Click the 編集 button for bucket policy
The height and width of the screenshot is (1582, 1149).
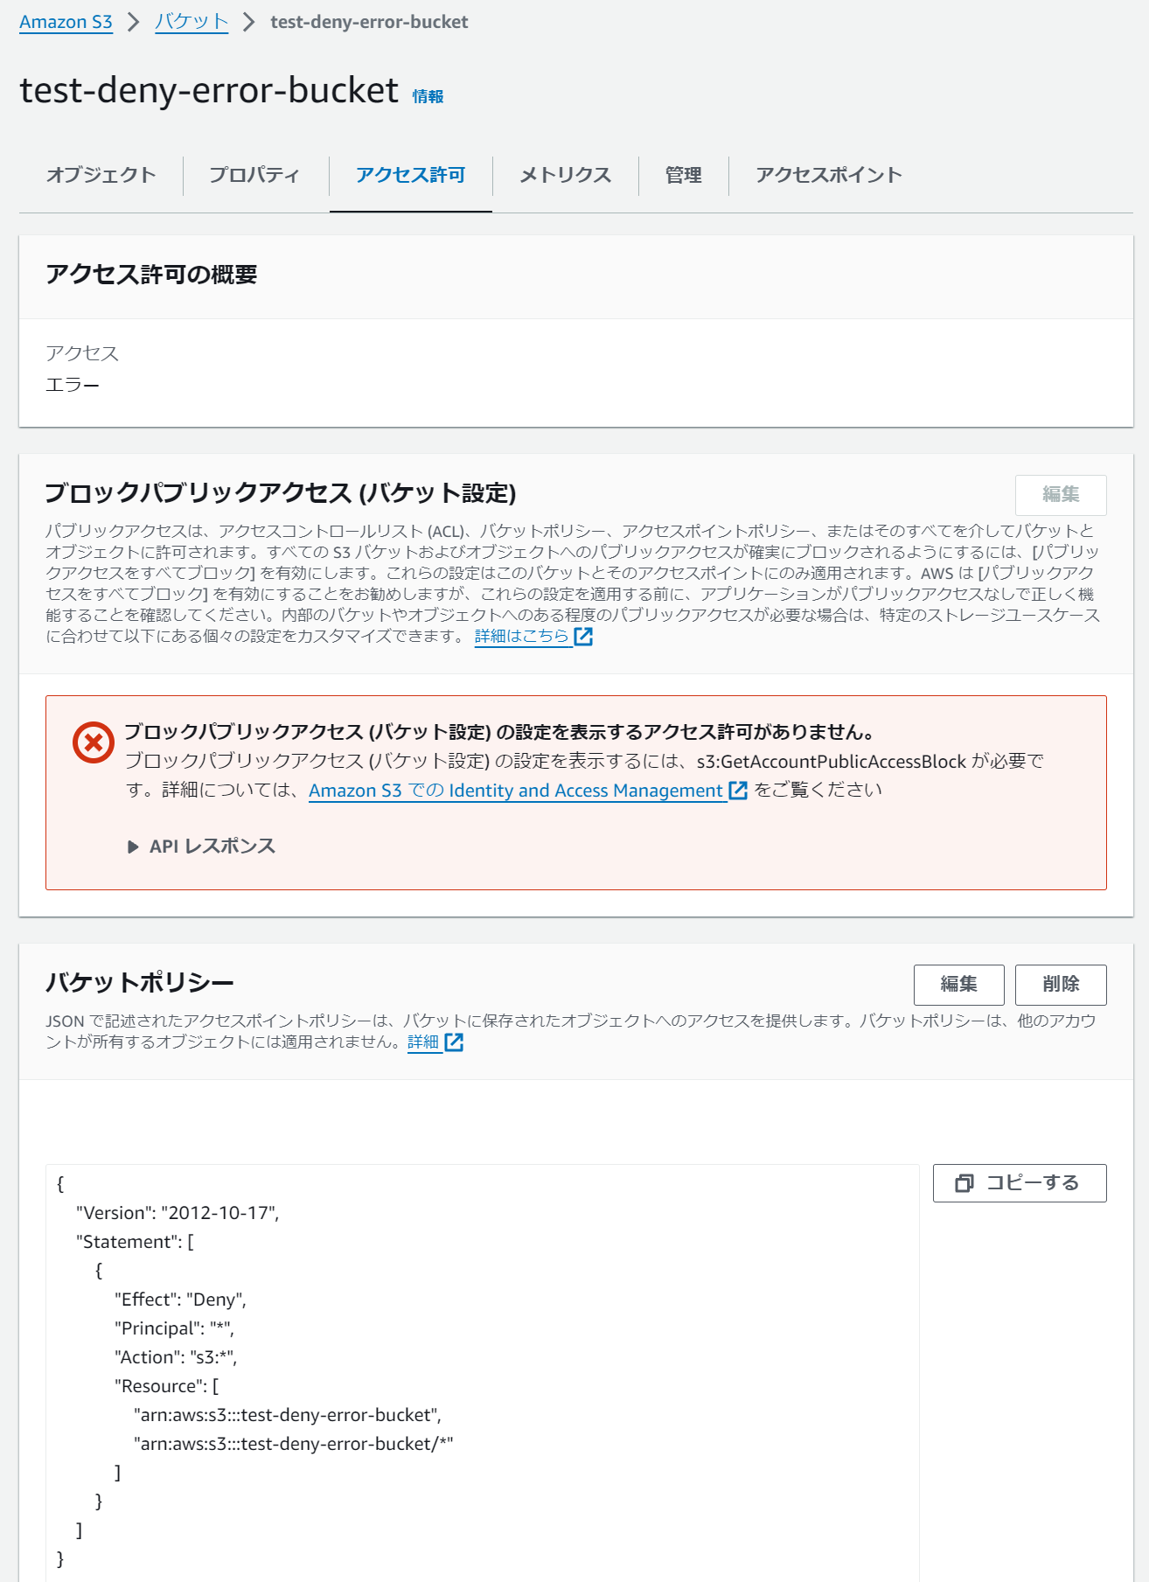click(958, 985)
